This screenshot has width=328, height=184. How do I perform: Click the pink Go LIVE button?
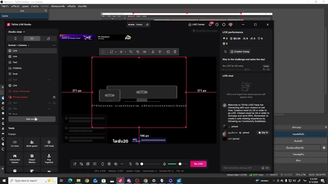pyautogui.click(x=198, y=164)
